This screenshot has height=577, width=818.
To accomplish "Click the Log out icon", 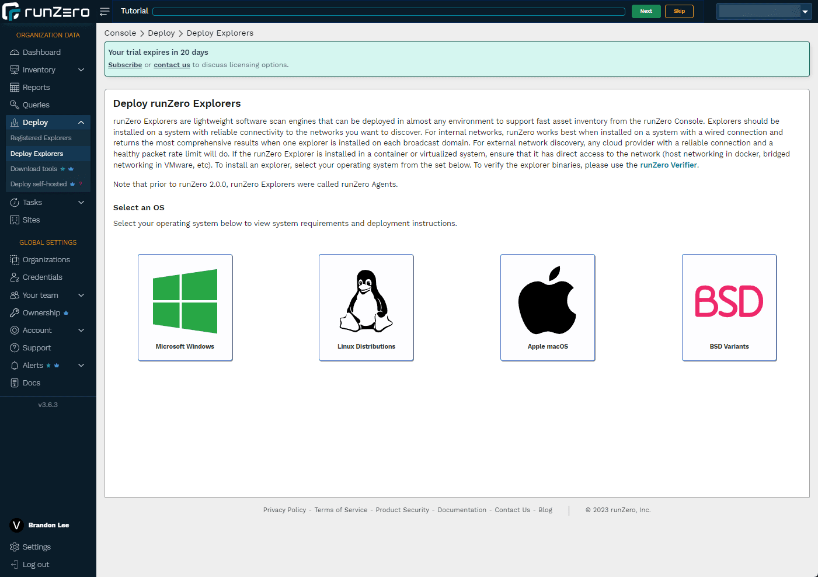I will [15, 565].
